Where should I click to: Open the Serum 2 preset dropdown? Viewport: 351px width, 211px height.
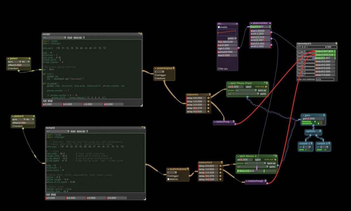[x=256, y=163]
